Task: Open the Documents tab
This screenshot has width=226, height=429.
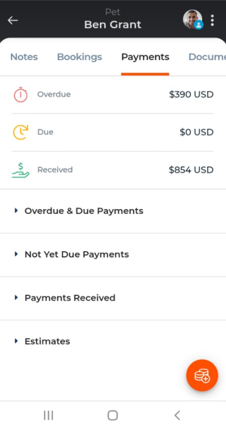Action: pyautogui.click(x=207, y=57)
